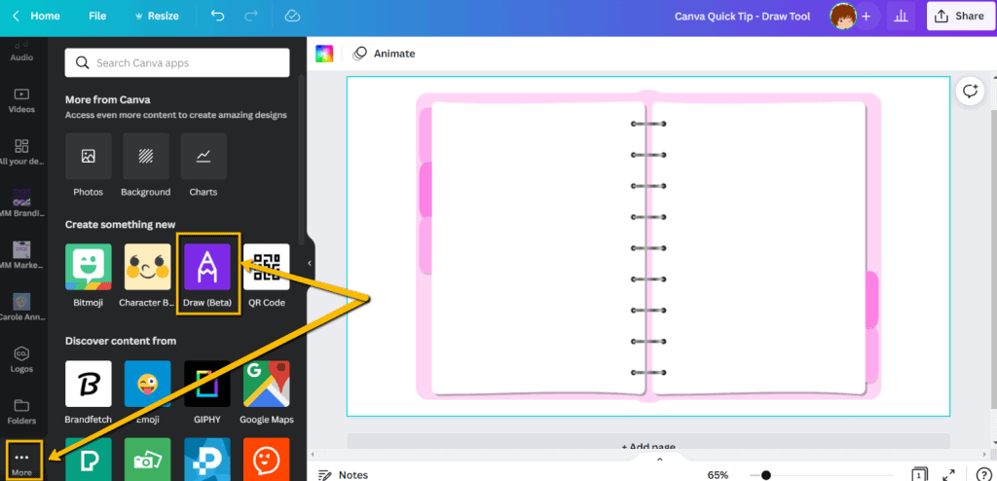Open the 65% zoom level menu

pyautogui.click(x=718, y=474)
